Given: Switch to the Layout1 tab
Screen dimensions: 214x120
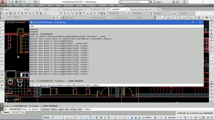Looking at the screenshot, I should click(16, 113).
